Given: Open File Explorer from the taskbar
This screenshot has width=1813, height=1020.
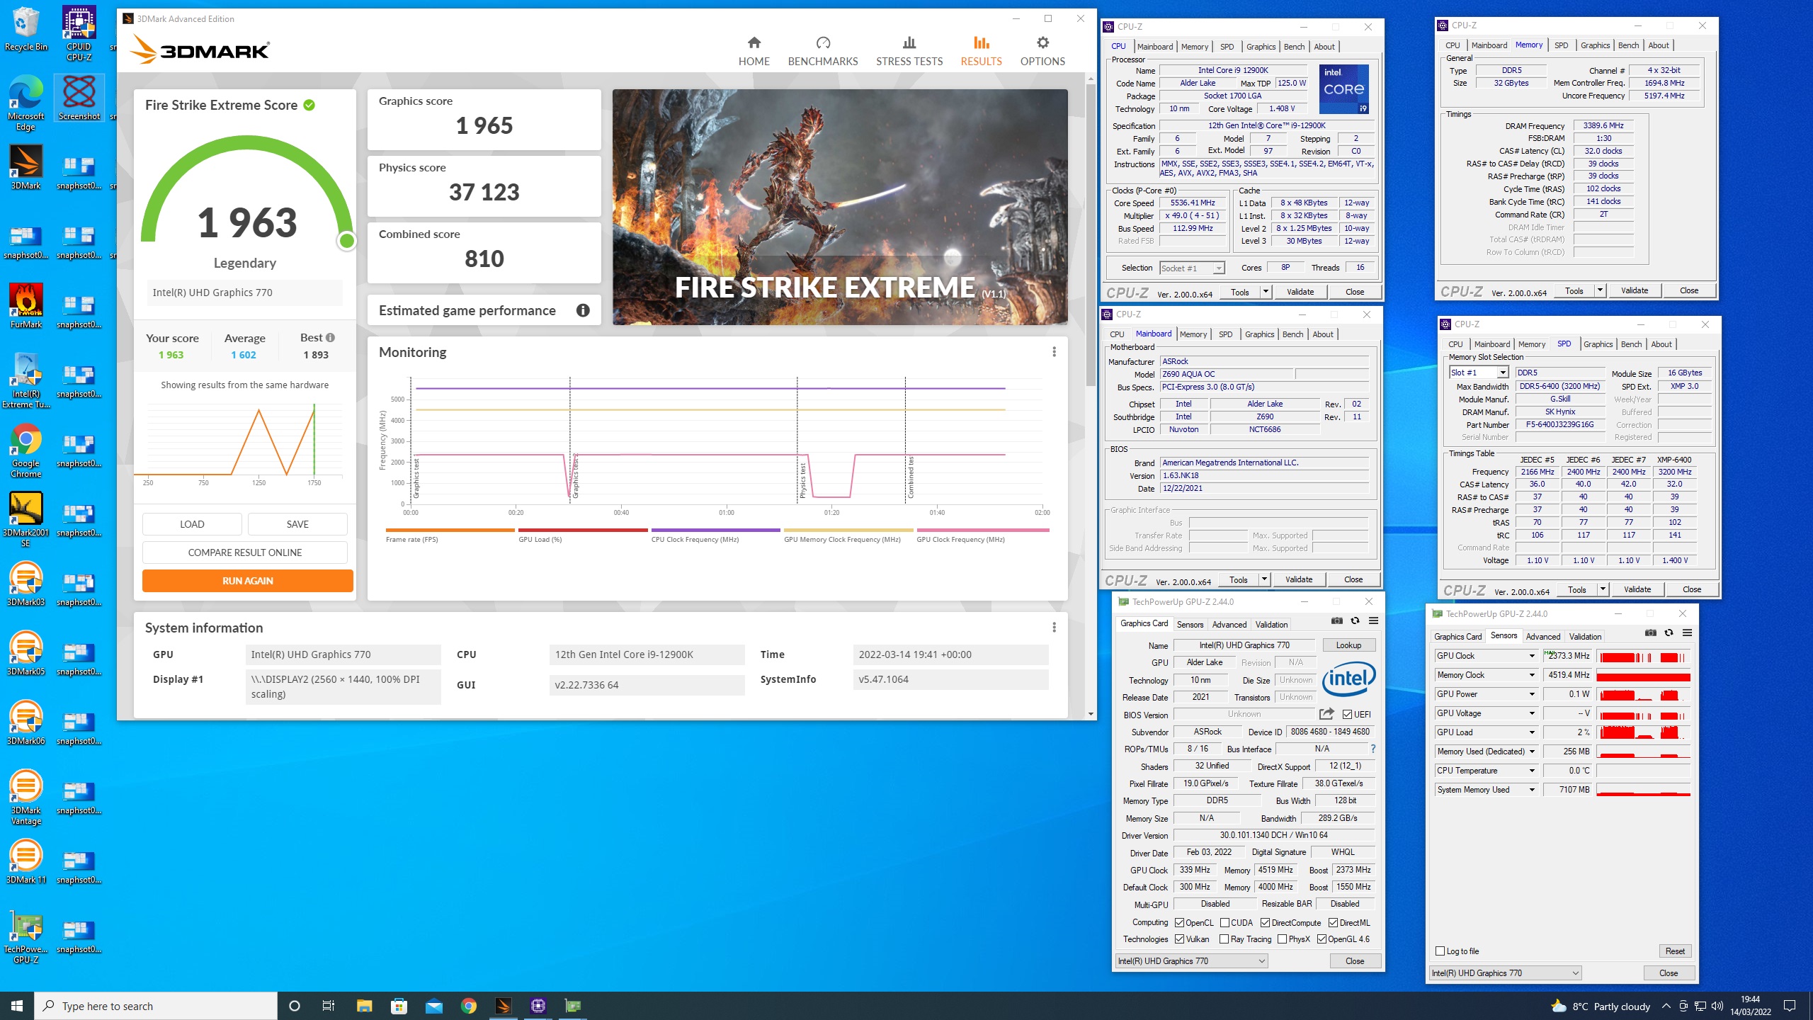Looking at the screenshot, I should tap(364, 1006).
